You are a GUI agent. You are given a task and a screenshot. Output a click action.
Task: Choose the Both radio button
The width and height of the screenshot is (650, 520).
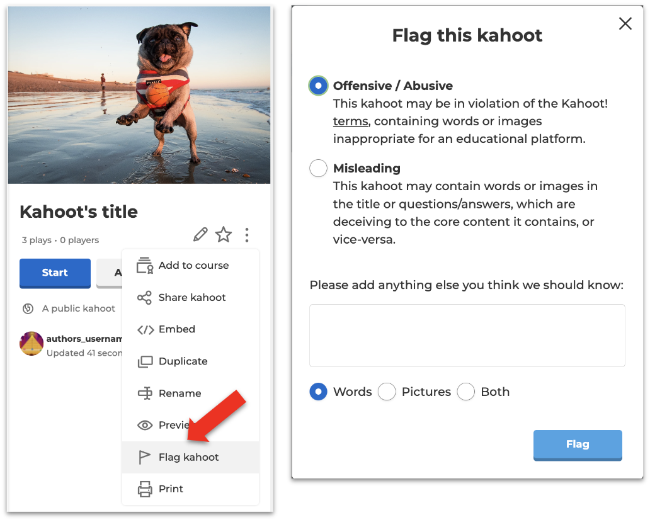coord(466,392)
